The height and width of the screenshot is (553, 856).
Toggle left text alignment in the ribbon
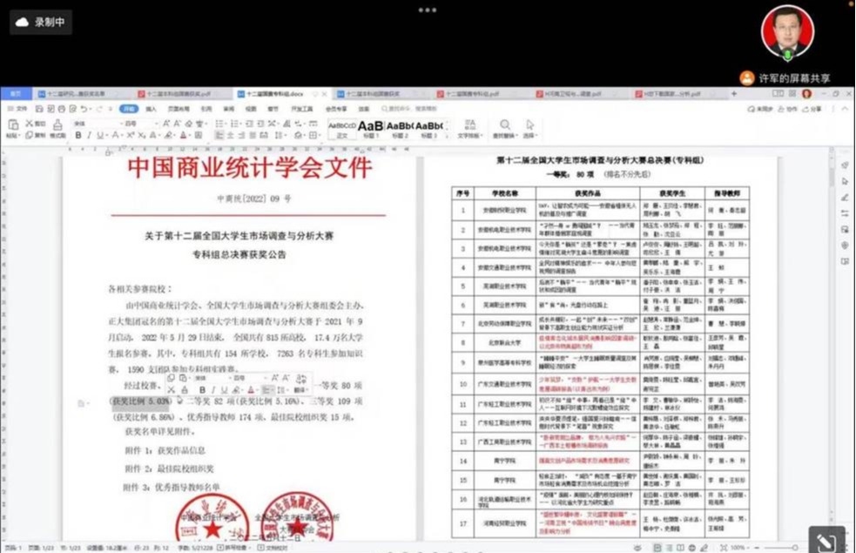(219, 136)
